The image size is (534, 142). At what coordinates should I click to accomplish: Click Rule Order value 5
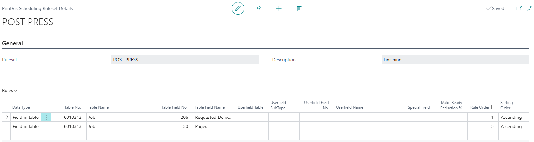pos(483,126)
